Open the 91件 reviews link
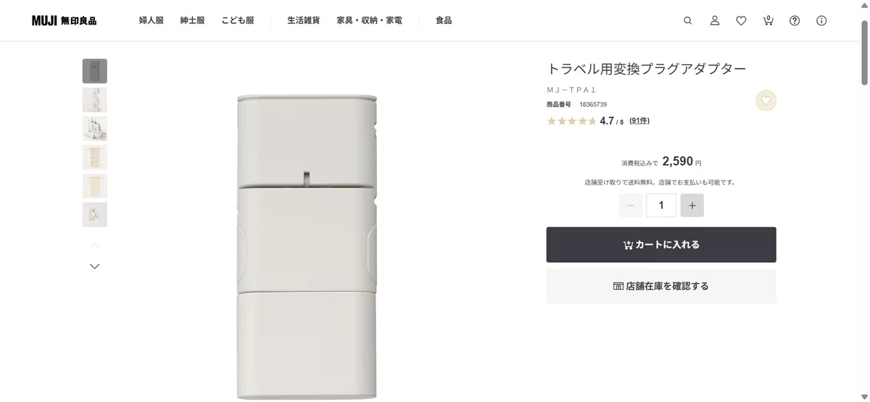Image resolution: width=870 pixels, height=402 pixels. click(x=639, y=121)
